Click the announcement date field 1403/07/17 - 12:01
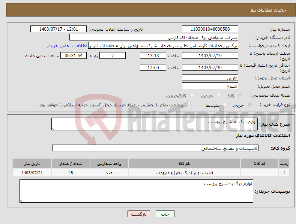This screenshot has height=224, width=296. point(59,29)
